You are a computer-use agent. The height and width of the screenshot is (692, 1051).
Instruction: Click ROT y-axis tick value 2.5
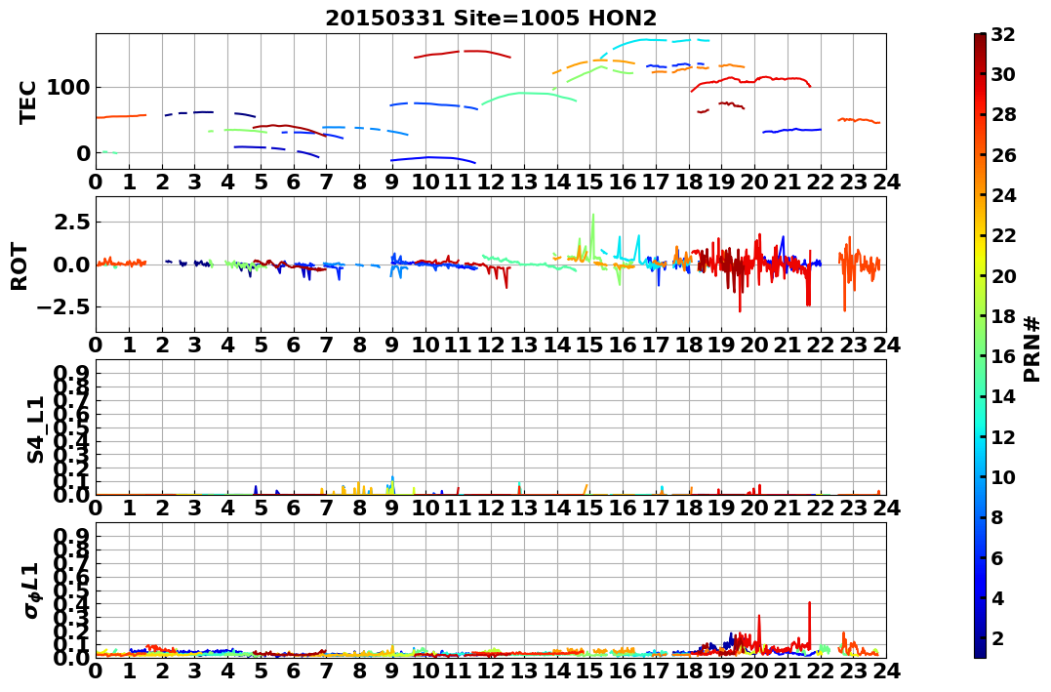pos(71,222)
